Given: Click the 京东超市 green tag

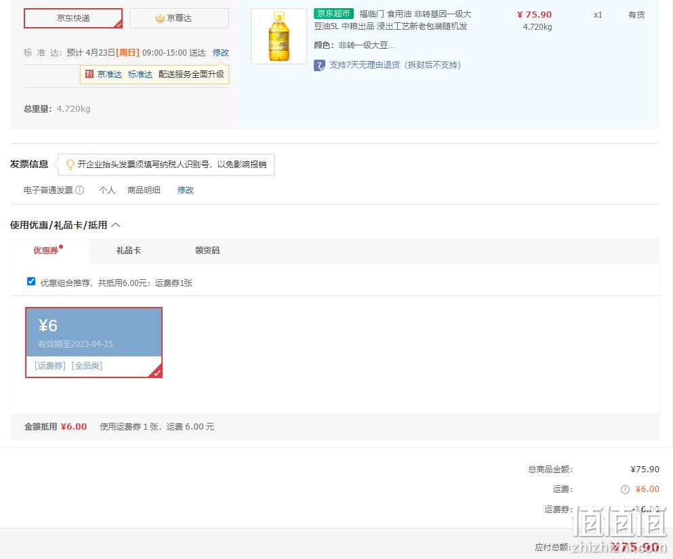Looking at the screenshot, I should point(333,14).
